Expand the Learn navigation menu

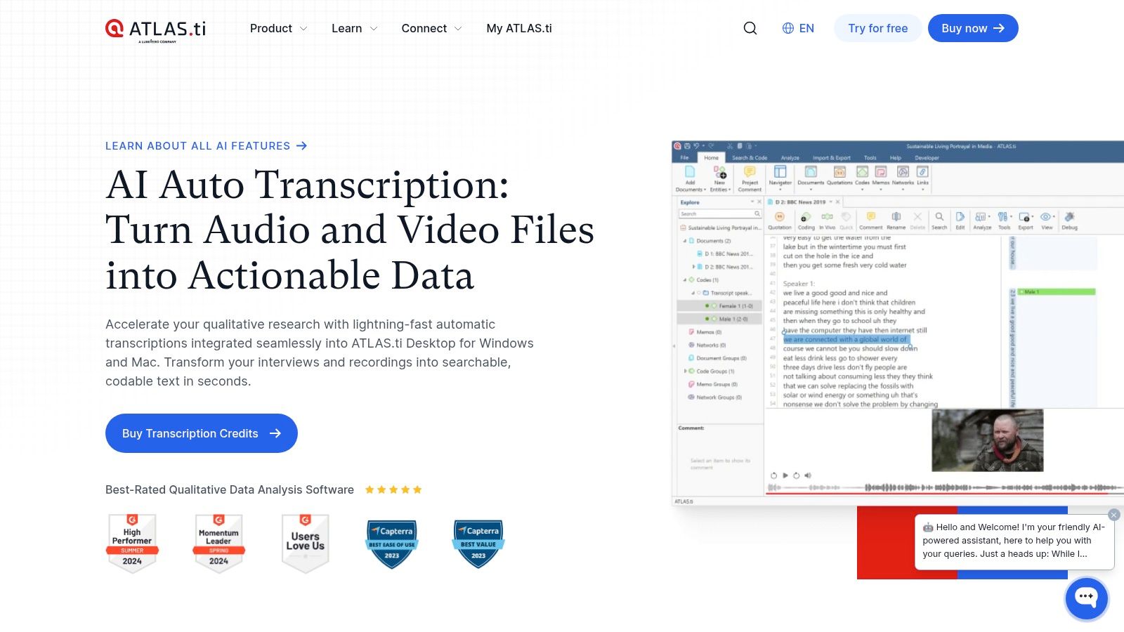click(x=354, y=28)
